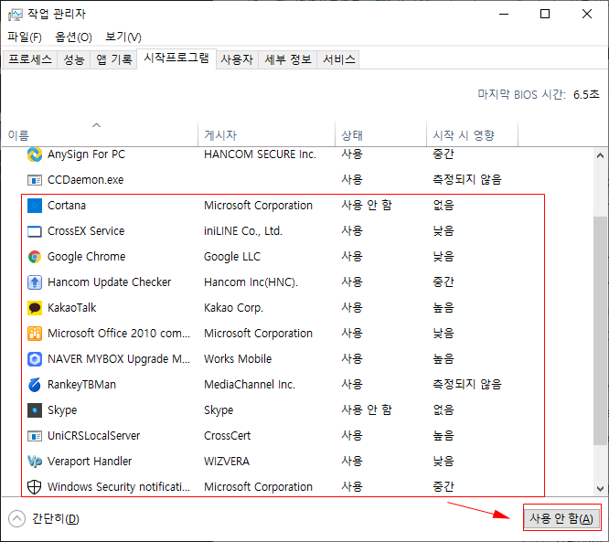Select the 'RankeyTBMan' name text
Image resolution: width=609 pixels, height=542 pixels.
81,385
